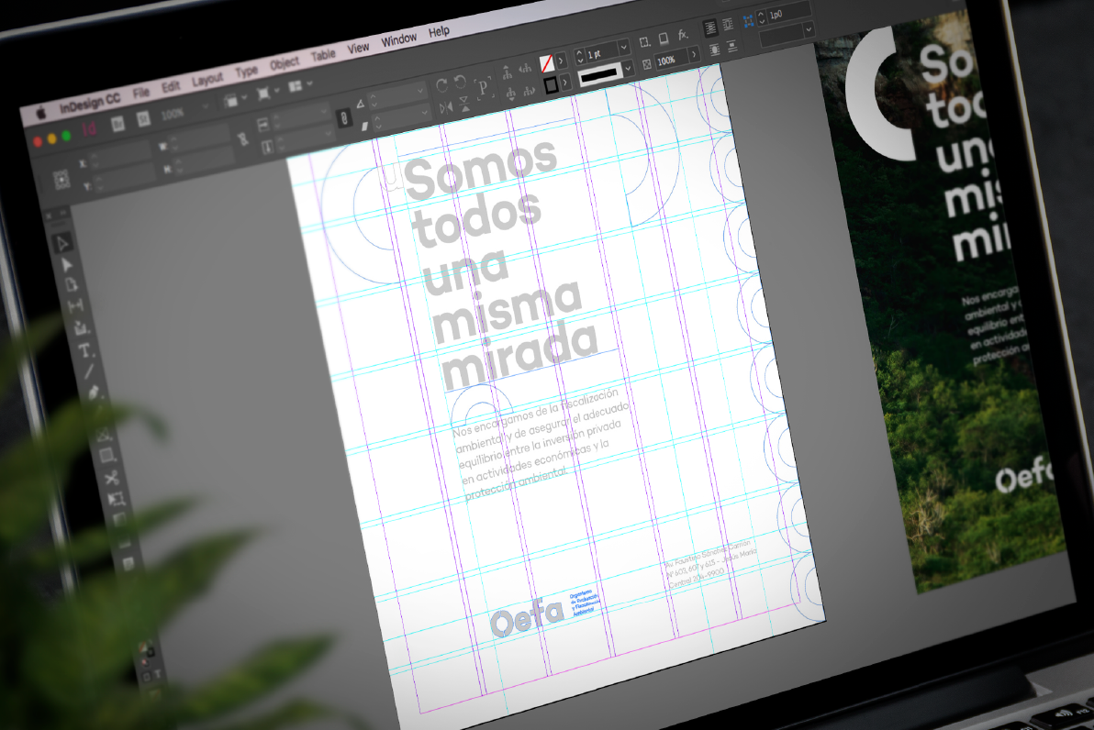Select the Selection tool (black arrow)

pos(62,243)
